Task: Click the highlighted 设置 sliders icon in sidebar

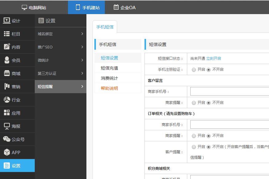Action: click(x=7, y=166)
